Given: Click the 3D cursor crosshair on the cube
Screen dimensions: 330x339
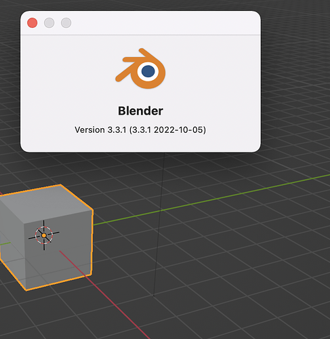Looking at the screenshot, I should coord(44,235).
